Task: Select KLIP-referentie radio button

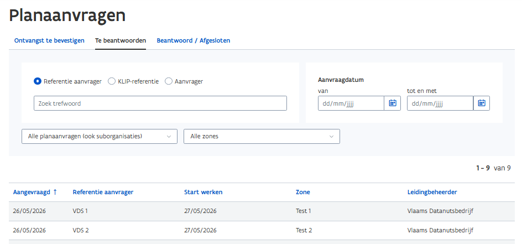Action: tap(112, 81)
